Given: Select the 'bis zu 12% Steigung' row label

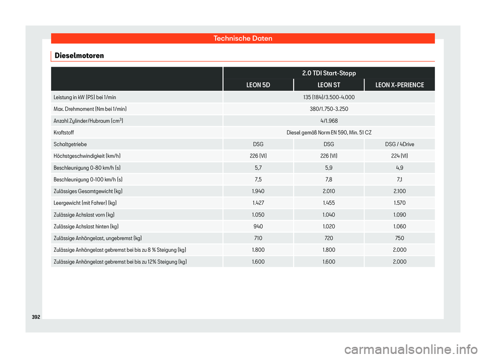Looking at the screenshot, I should click(120, 262).
